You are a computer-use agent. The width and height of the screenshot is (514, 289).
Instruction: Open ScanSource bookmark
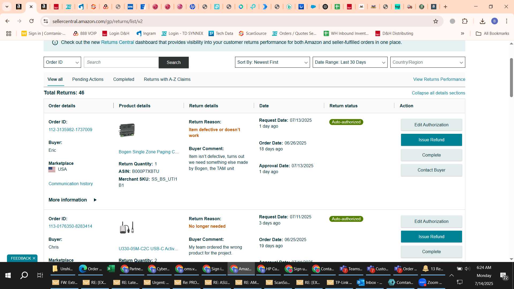click(253, 33)
